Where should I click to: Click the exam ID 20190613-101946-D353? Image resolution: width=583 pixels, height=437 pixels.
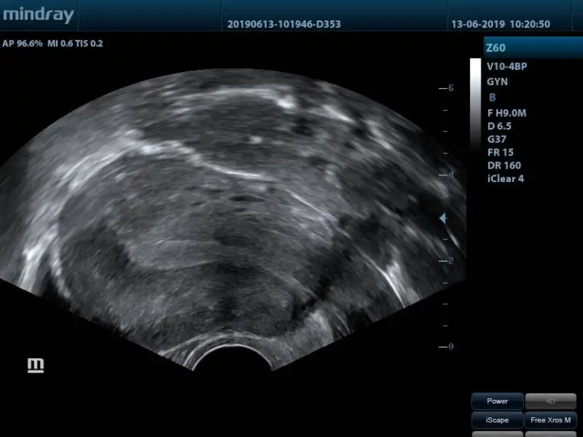click(x=284, y=24)
